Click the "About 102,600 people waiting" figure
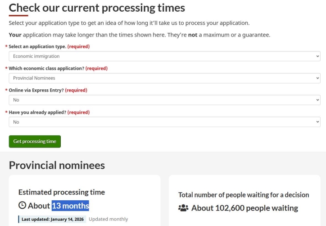Screen dimensions: 326x226 pos(244,208)
